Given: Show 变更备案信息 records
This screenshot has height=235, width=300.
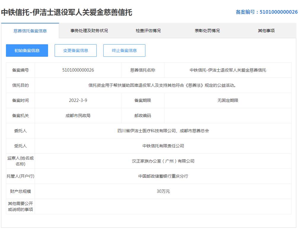Looking at the screenshot, I should 76,51.
